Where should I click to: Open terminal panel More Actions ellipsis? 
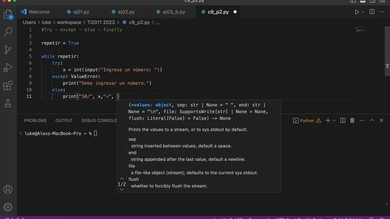click(362, 120)
